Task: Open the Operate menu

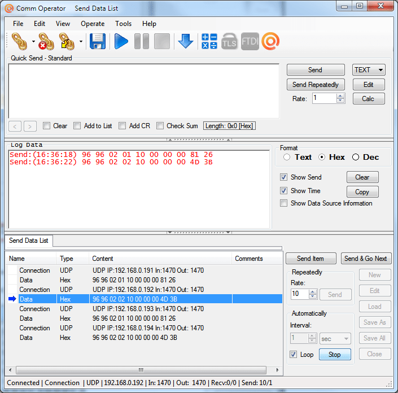Action: (x=93, y=24)
